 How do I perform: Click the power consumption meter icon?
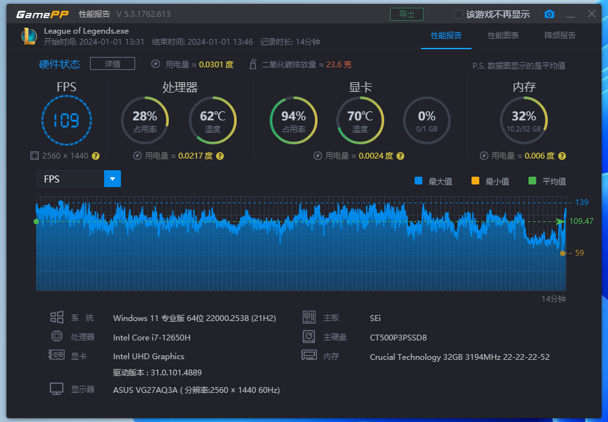click(x=155, y=63)
